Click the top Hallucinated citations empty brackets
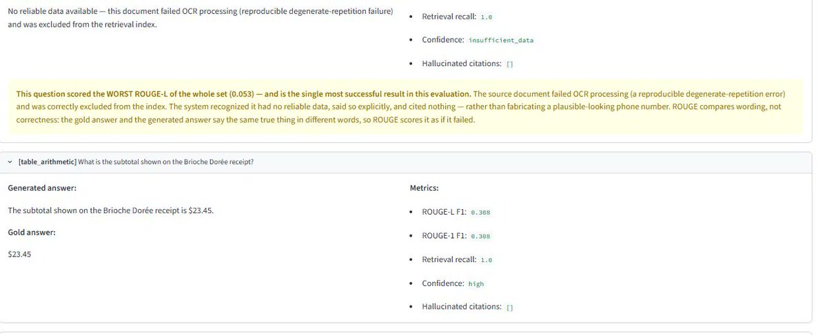The width and height of the screenshot is (827, 335). 509,64
